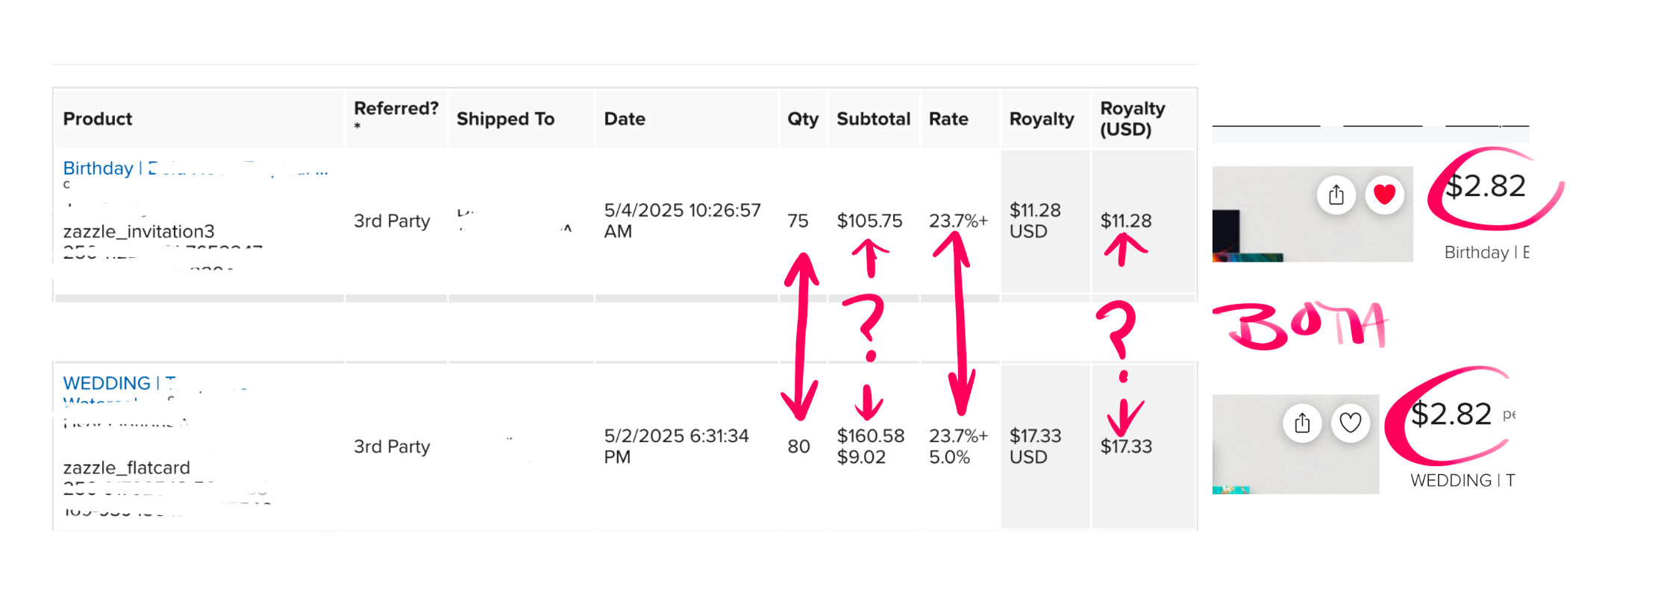Viewport: 1661px width, 612px height.
Task: Open the Wedding product thumbnail image
Action: coord(1295,444)
